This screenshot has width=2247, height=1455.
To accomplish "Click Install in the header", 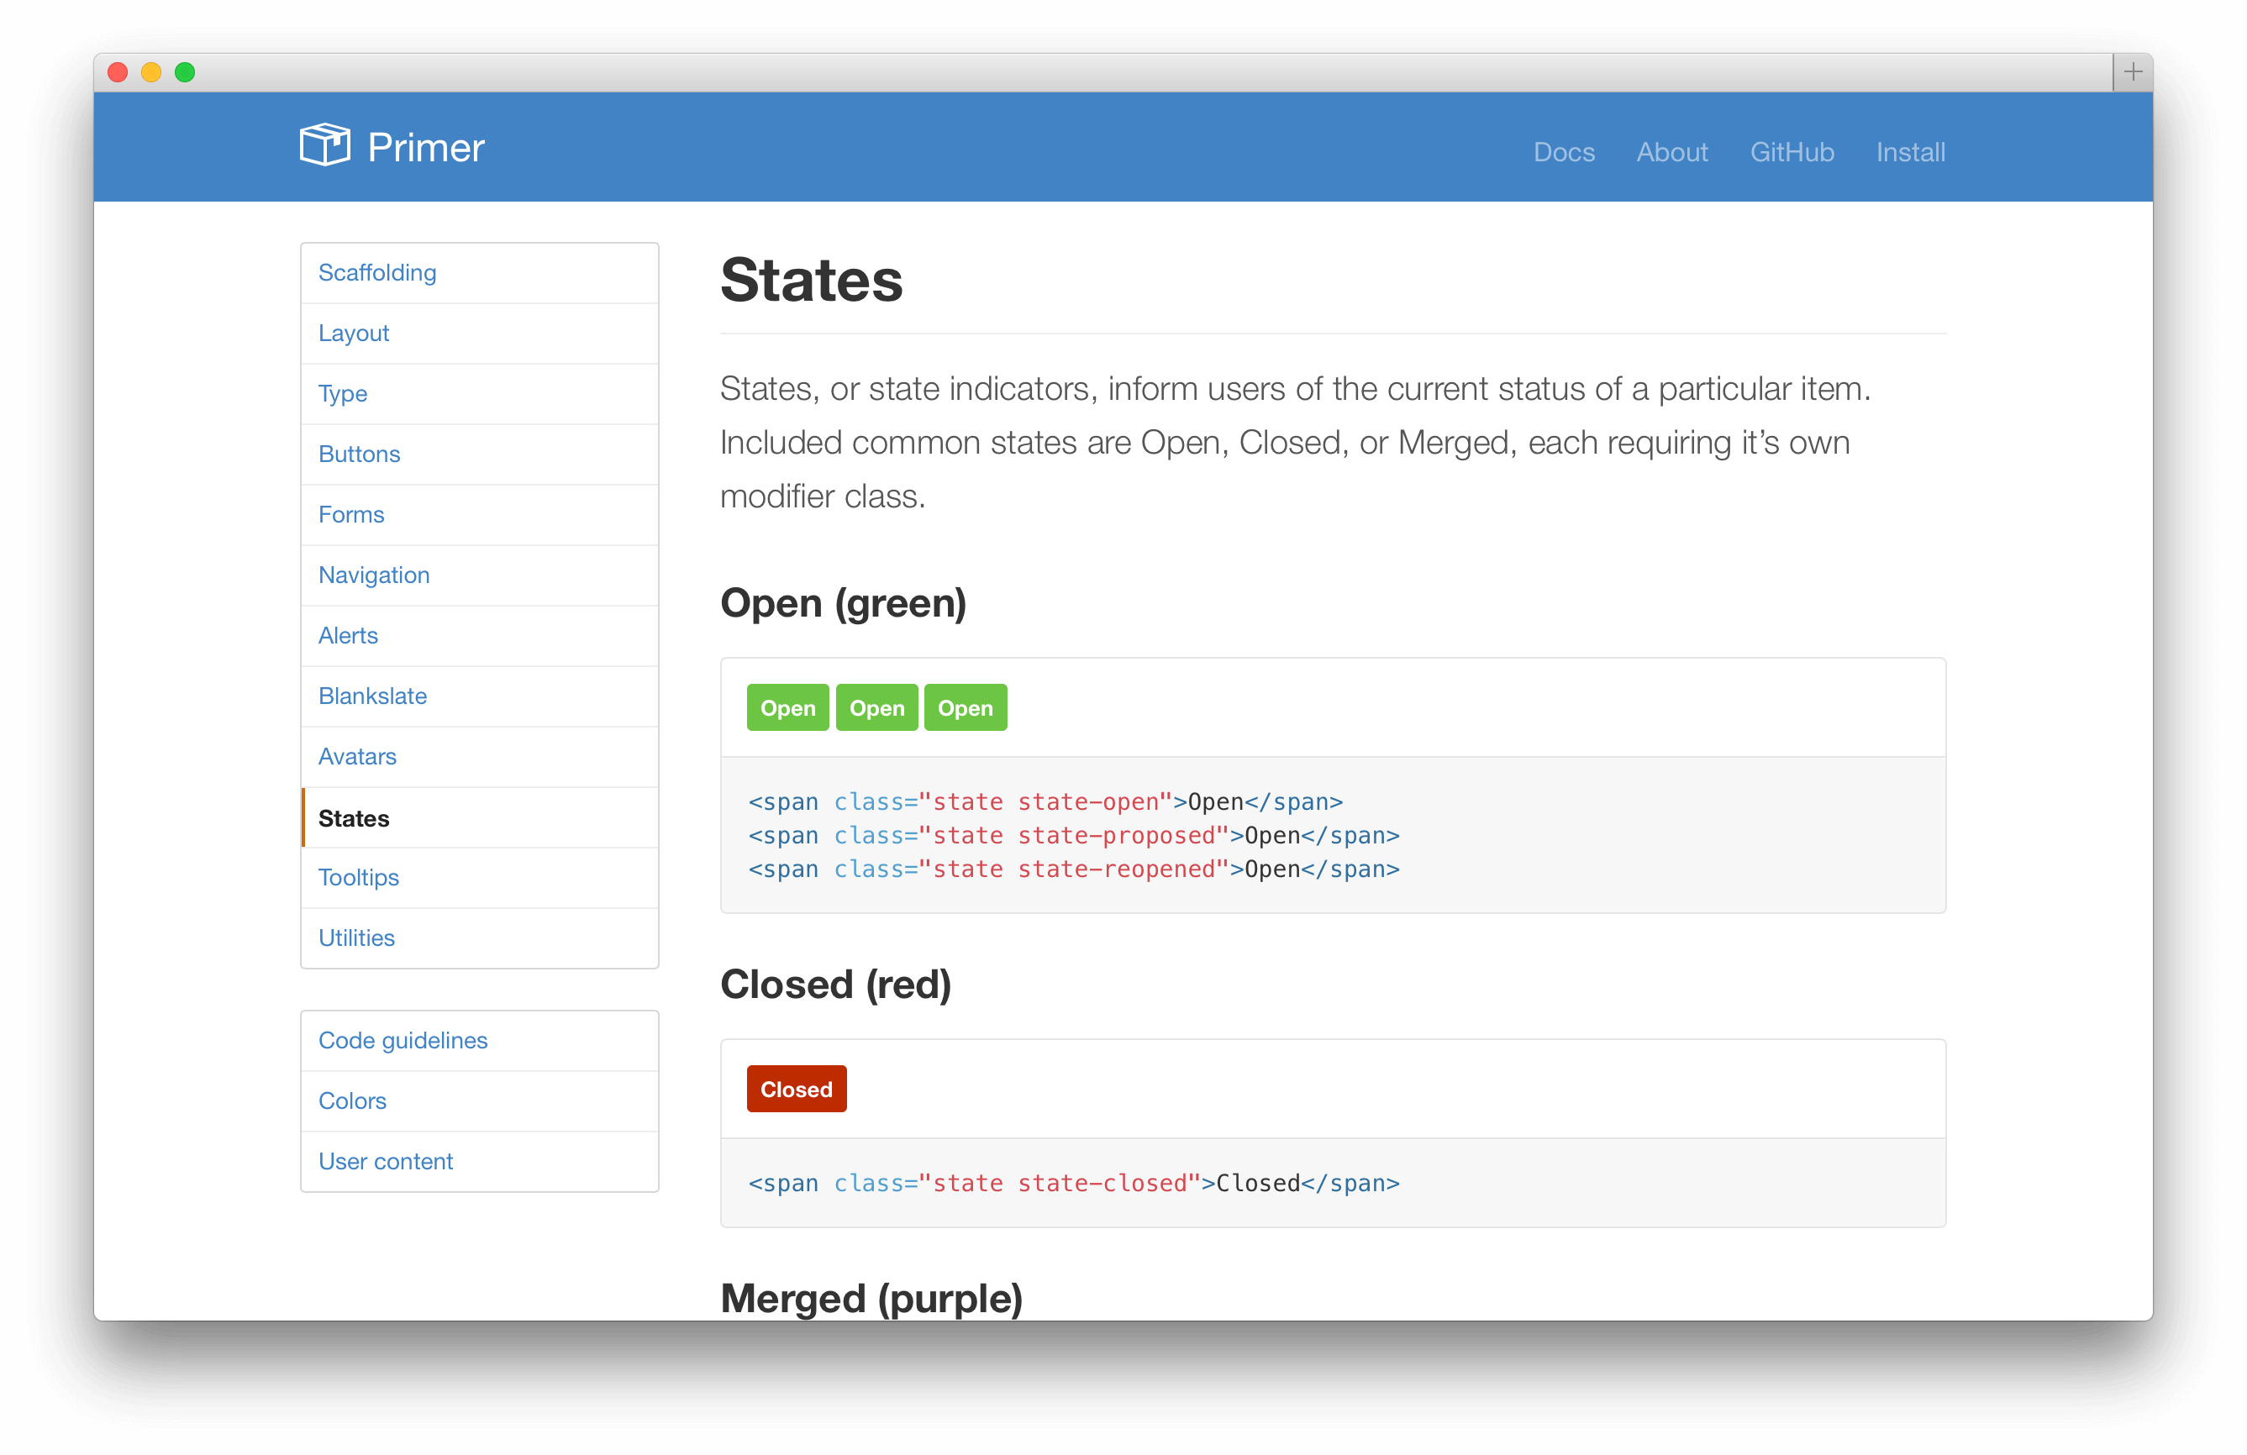I will point(1910,152).
